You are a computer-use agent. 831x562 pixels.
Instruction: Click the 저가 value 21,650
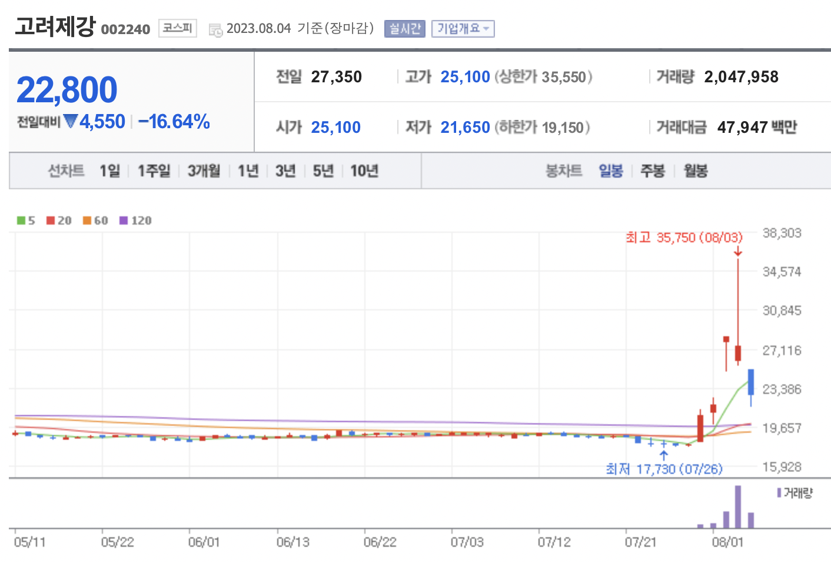[x=466, y=128]
